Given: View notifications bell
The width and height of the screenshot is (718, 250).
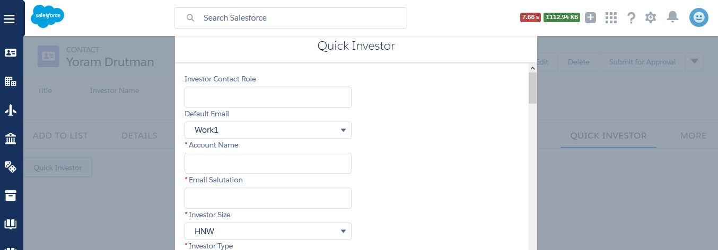Looking at the screenshot, I should click(672, 17).
